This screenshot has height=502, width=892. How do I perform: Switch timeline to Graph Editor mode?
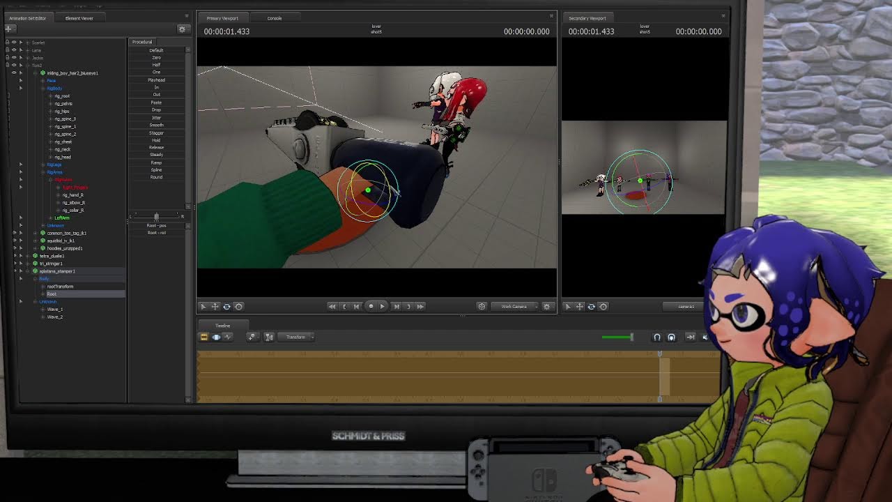228,337
